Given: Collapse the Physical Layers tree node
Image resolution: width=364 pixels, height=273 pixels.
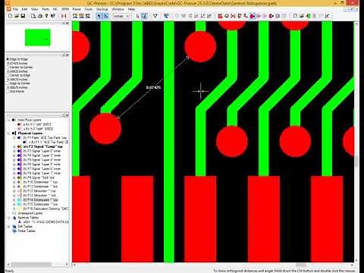Looking at the screenshot, I should (9, 133).
